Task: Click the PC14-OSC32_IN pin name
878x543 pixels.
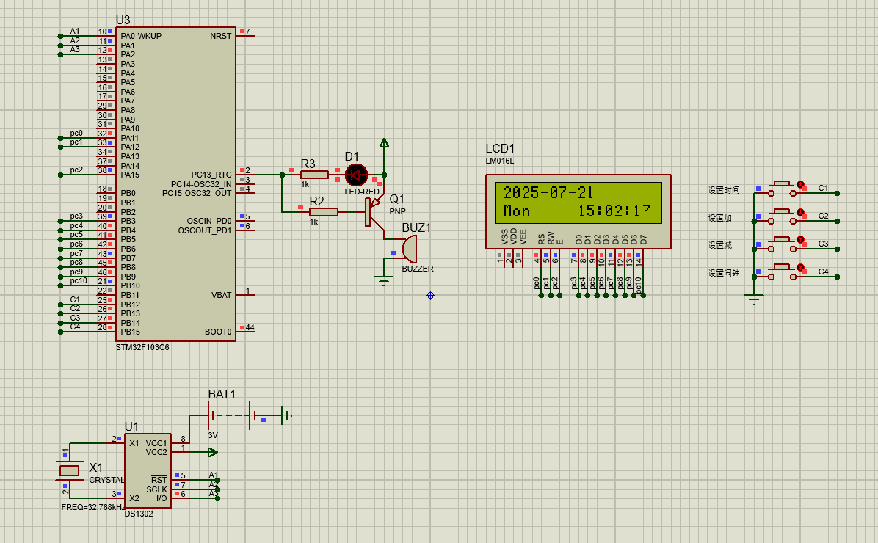Action: click(201, 184)
